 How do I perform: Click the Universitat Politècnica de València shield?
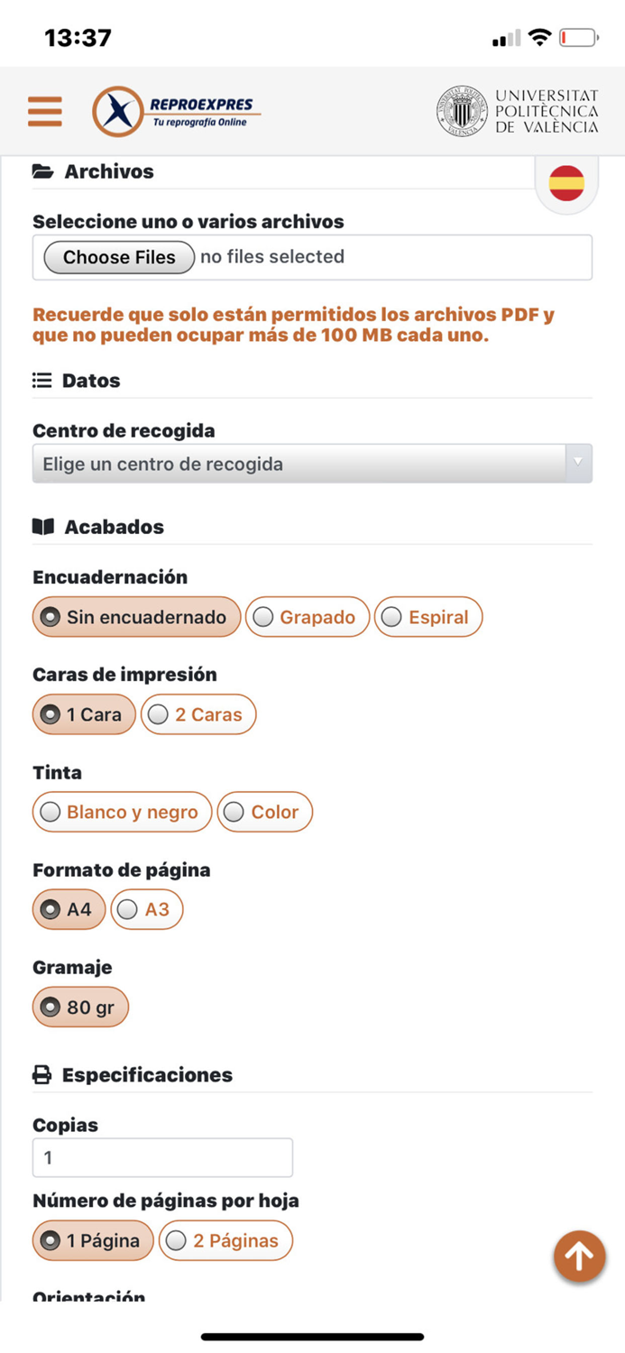(461, 110)
